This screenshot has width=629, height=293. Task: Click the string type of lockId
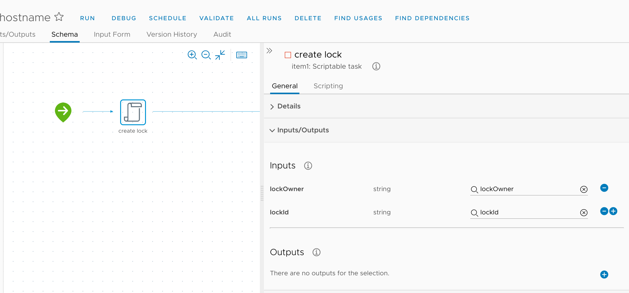(x=382, y=213)
